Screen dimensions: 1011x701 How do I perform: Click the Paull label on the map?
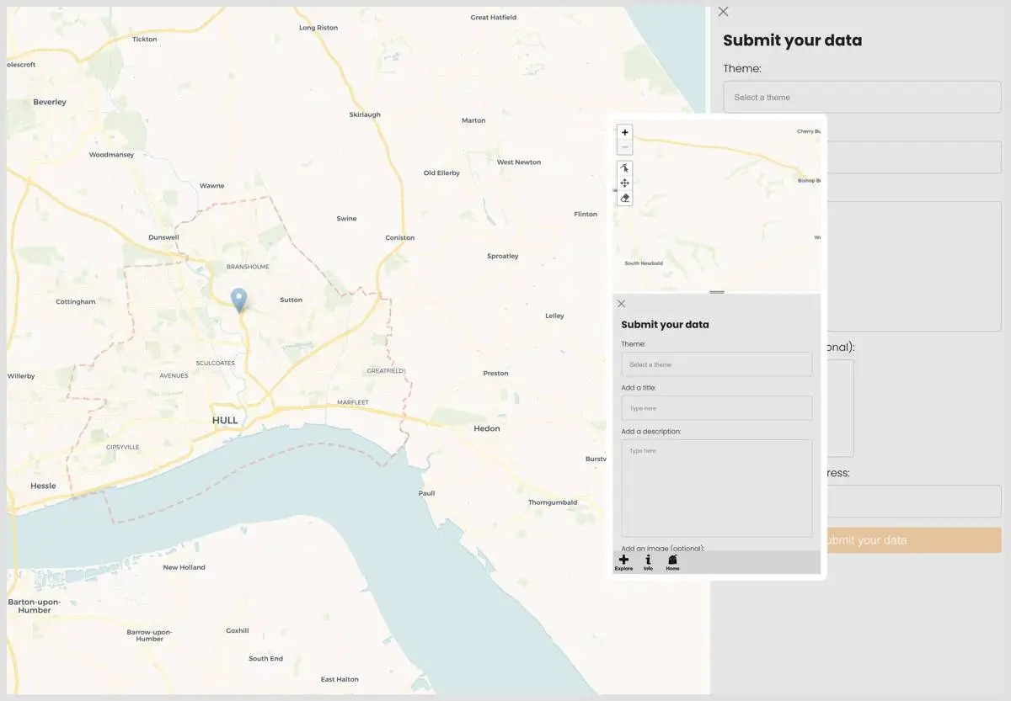point(427,493)
